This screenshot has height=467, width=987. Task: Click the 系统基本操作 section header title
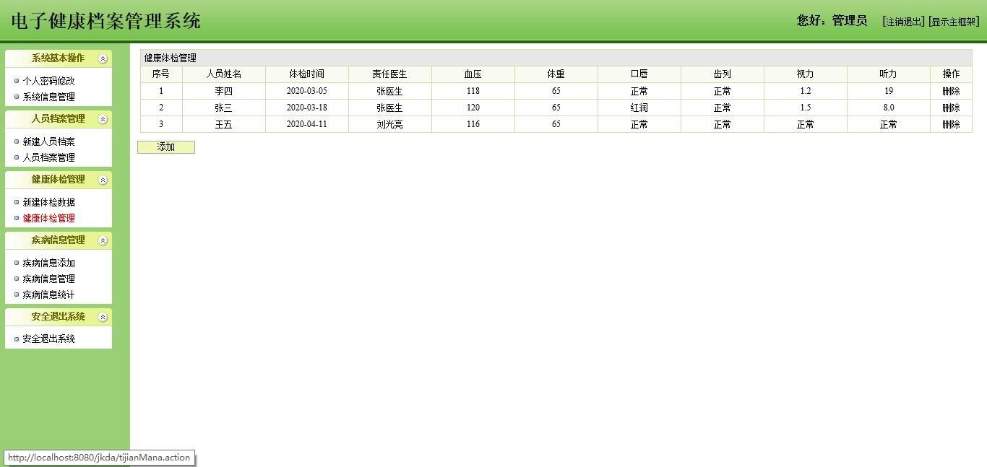[58, 58]
